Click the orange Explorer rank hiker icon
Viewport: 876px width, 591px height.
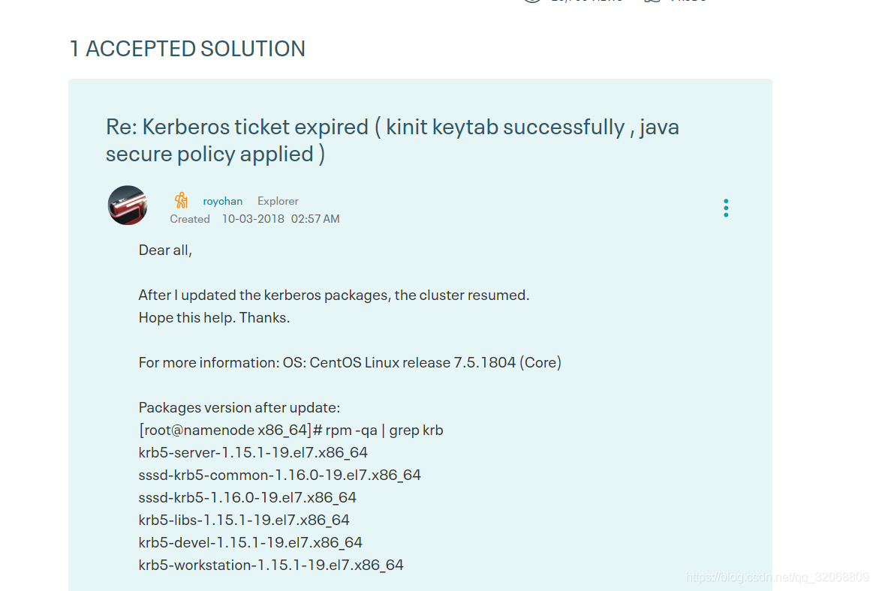pos(181,200)
